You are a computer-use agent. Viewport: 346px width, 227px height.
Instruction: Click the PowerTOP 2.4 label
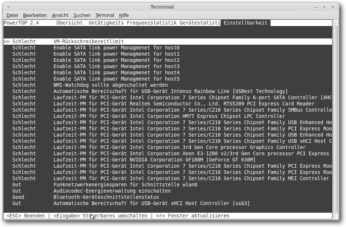21,23
